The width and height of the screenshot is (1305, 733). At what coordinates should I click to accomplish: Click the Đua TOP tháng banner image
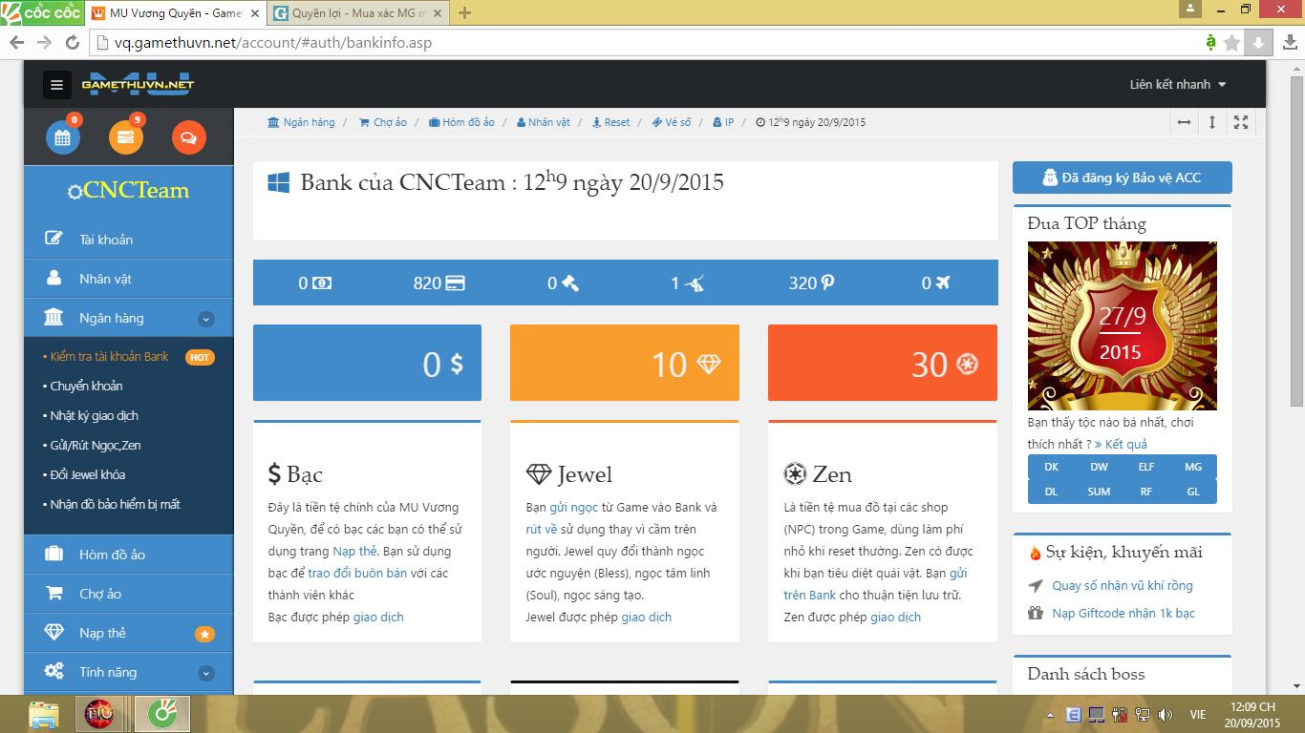pyautogui.click(x=1123, y=325)
